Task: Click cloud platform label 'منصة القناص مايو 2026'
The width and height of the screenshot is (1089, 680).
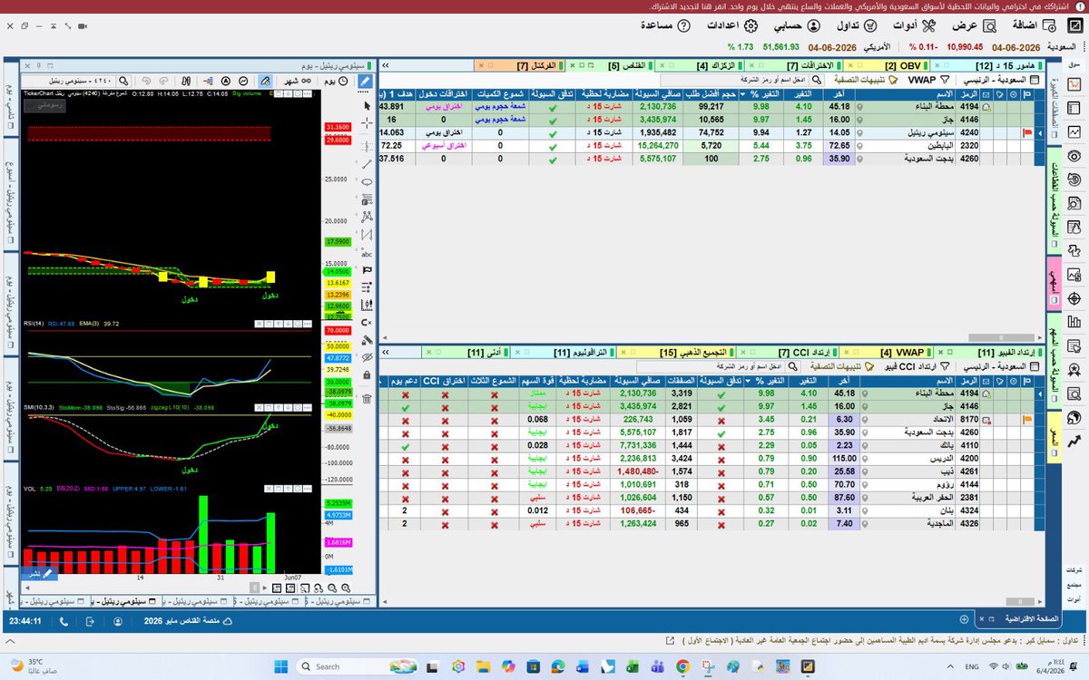Action: (189, 622)
